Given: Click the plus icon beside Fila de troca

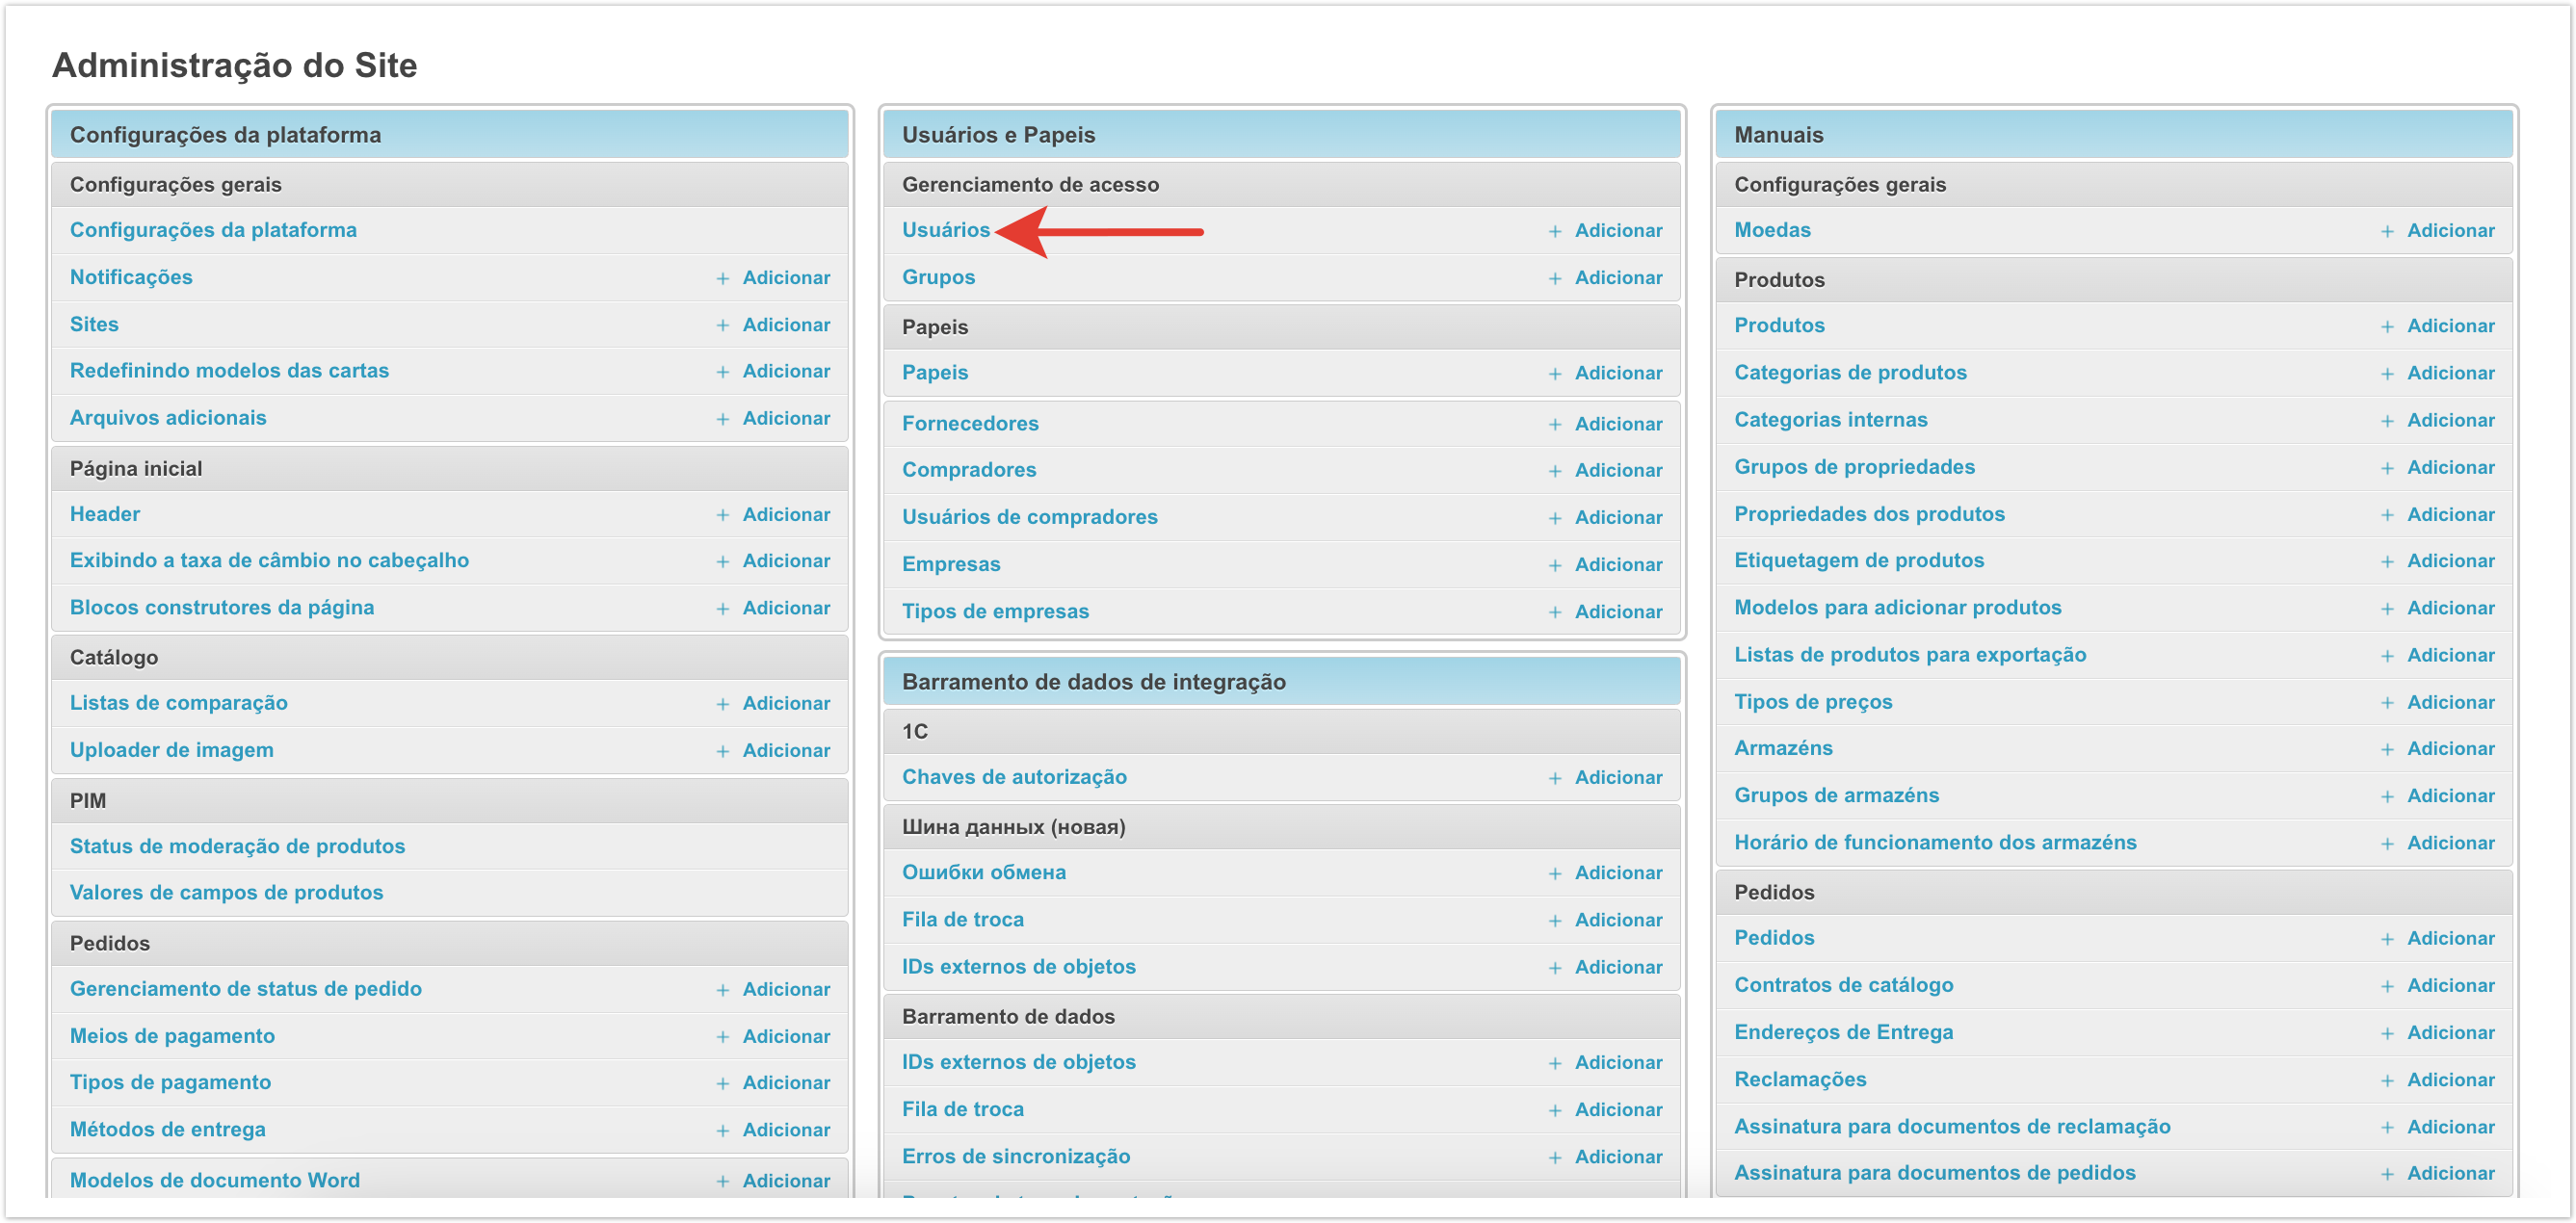Looking at the screenshot, I should click(1554, 921).
